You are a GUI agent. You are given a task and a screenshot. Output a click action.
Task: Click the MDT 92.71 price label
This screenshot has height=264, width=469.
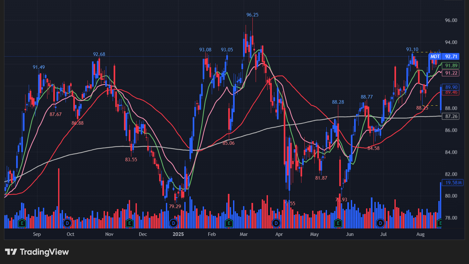pos(444,57)
